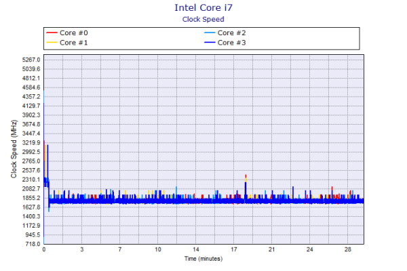Select the Core #1 legend entry
407x271 pixels.
[x=67, y=43]
